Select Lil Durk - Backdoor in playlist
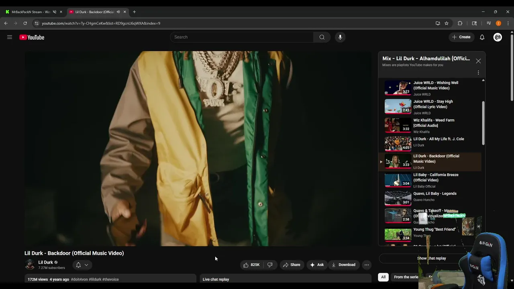The width and height of the screenshot is (514, 289). 430,162
